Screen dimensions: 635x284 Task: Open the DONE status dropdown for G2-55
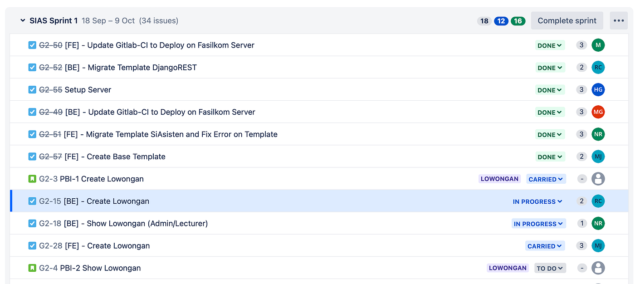click(550, 90)
